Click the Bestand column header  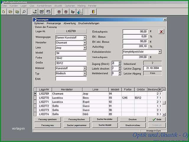[153, 89]
